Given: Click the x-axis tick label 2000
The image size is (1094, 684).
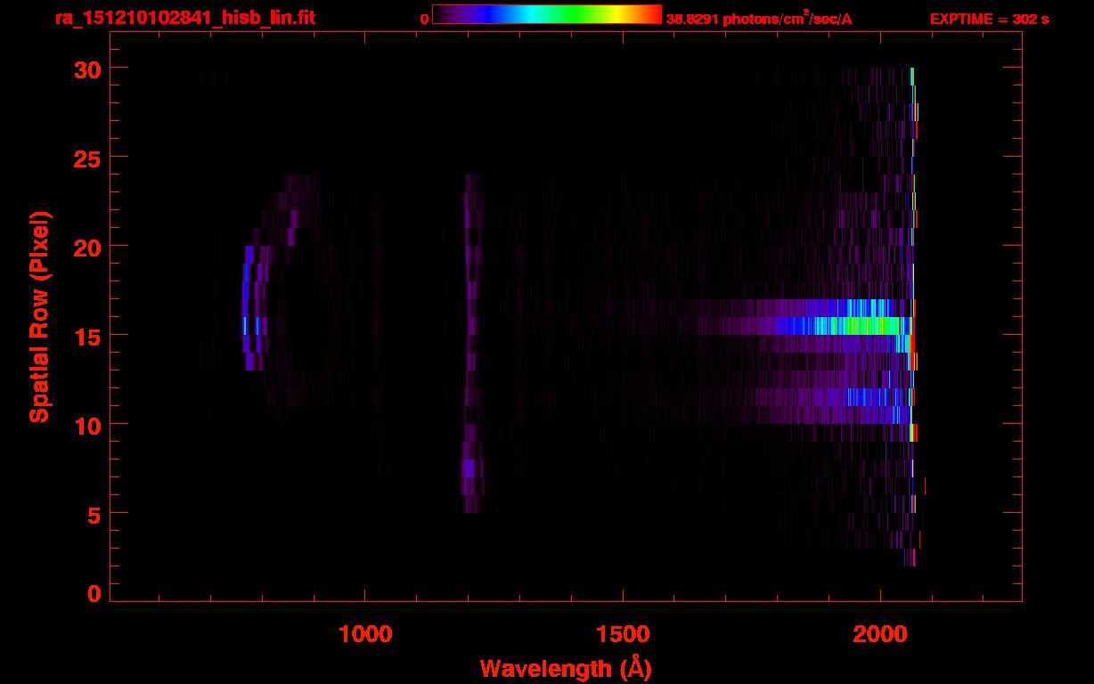Looking at the screenshot, I should [880, 633].
